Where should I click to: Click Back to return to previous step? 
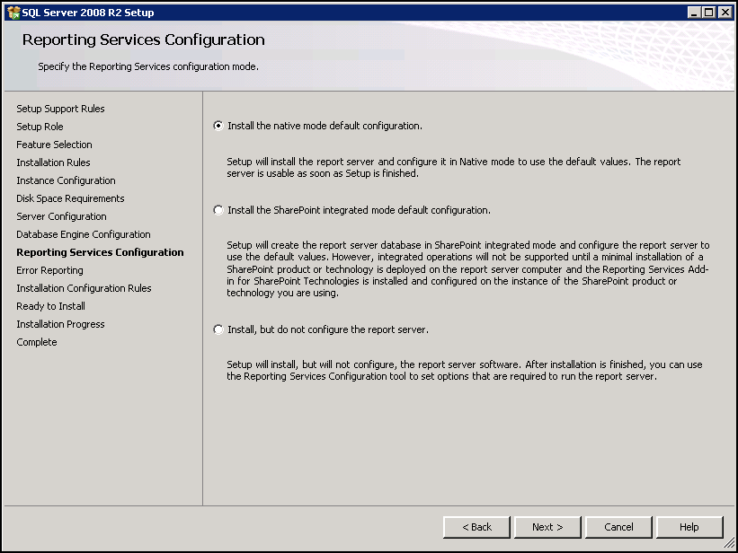476,527
